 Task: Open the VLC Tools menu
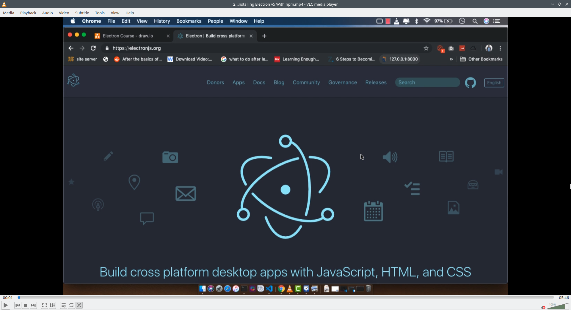[100, 13]
